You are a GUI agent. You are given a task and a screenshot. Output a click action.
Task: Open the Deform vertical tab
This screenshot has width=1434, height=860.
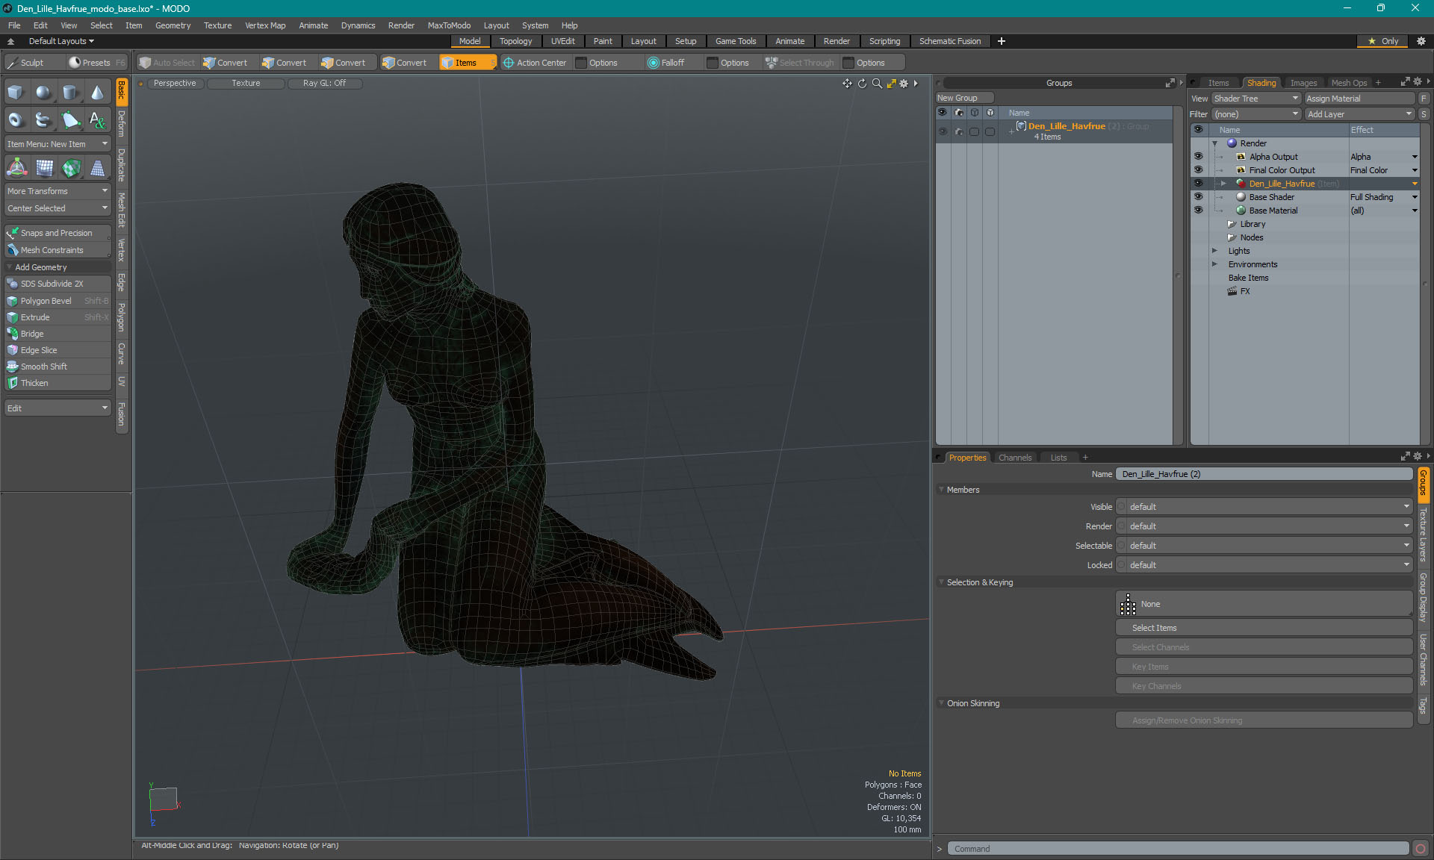point(122,124)
